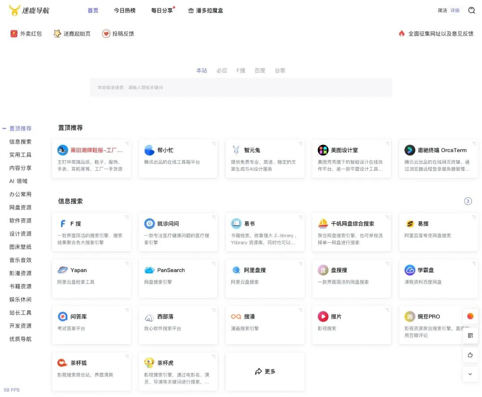The image size is (482, 397).
Task: Jump to 内容分享 in sidebar
Action: point(20,168)
